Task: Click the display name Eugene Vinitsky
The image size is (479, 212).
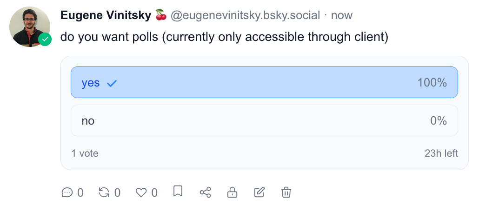Action: (x=106, y=15)
